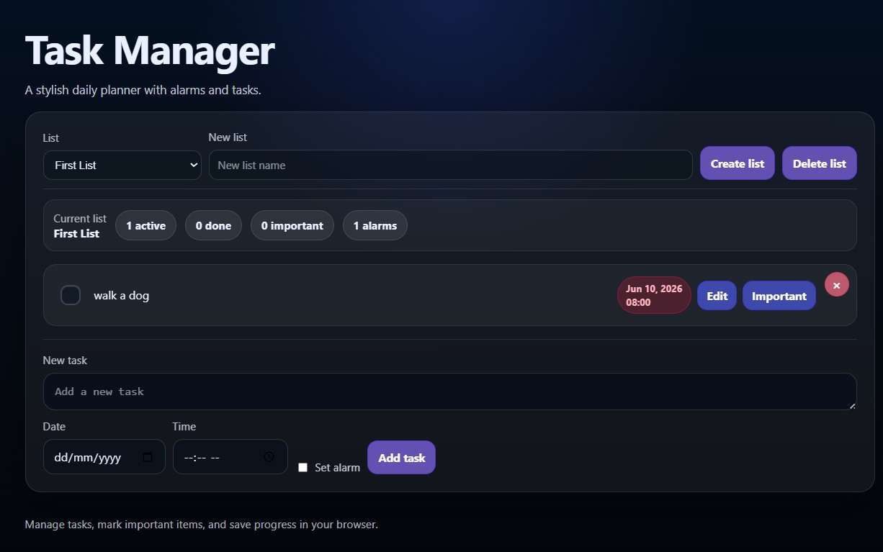The width and height of the screenshot is (883, 552).
Task: Click the Time input field
Action: click(x=230, y=457)
